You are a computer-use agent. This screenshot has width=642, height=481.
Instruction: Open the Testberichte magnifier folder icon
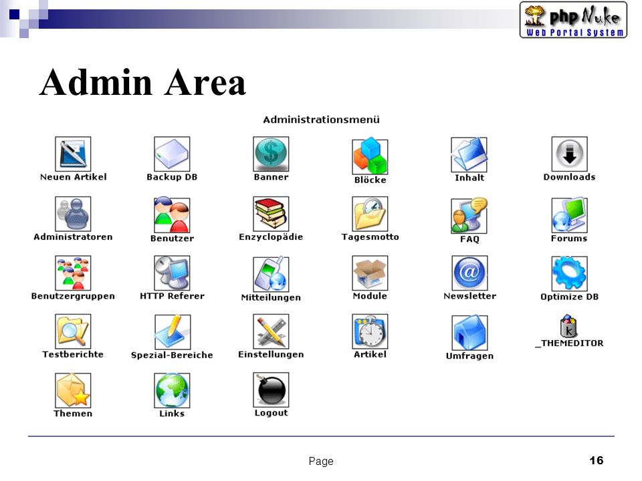click(x=73, y=332)
